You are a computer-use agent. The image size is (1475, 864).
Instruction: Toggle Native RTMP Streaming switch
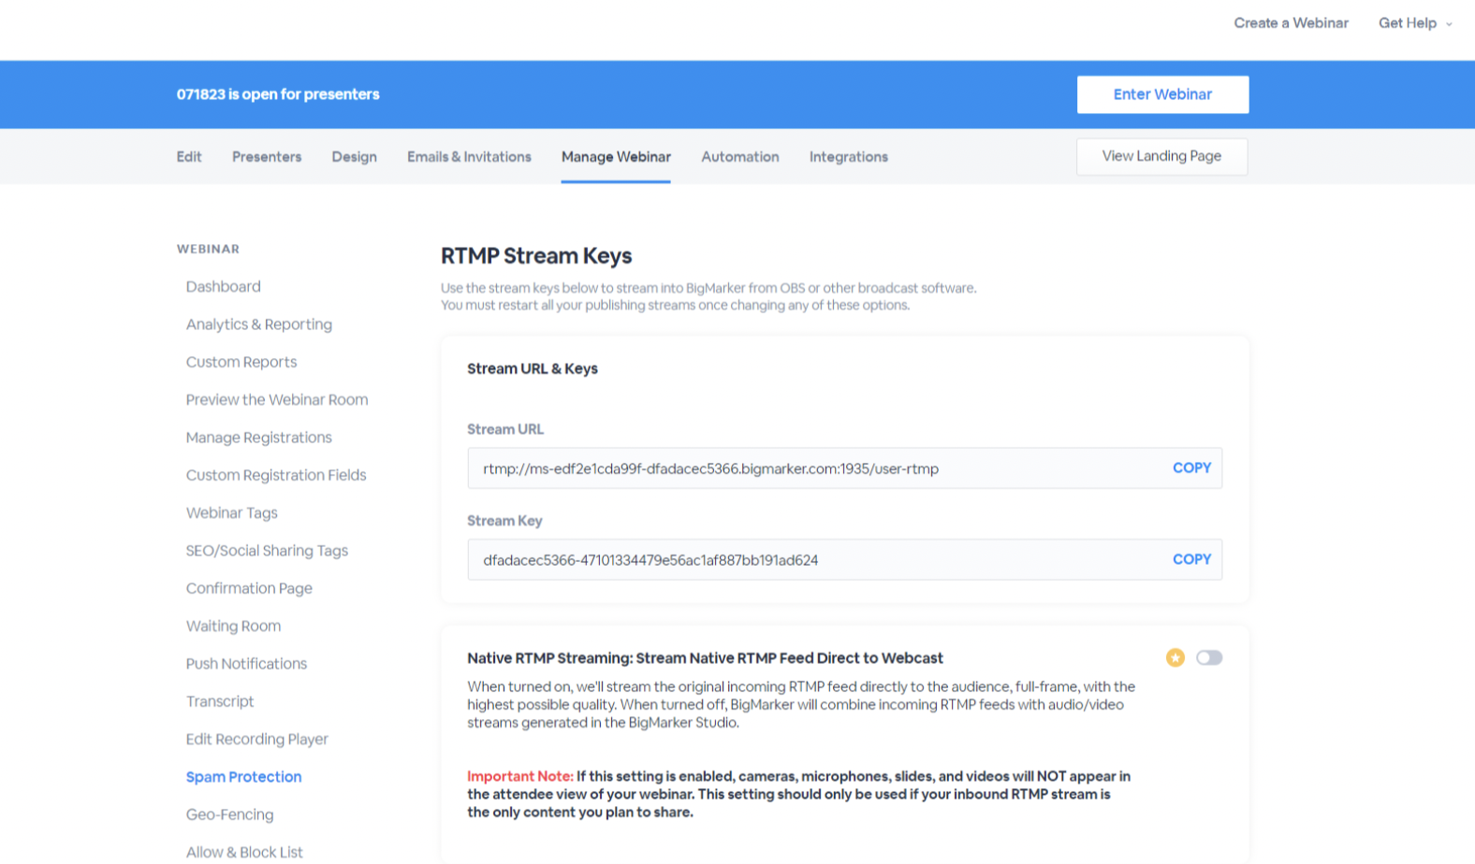pos(1209,657)
